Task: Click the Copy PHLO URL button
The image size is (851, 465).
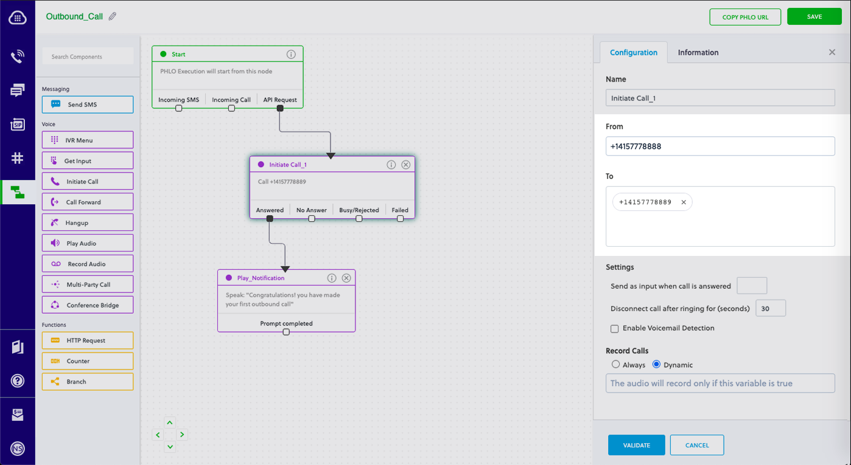Action: pyautogui.click(x=745, y=17)
